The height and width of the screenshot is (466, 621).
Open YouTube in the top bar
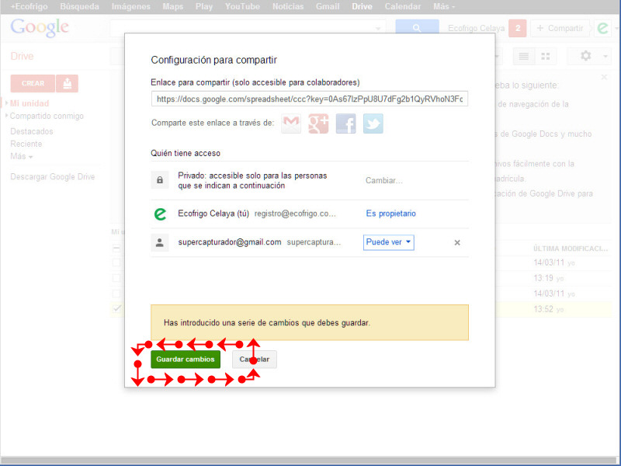click(x=242, y=7)
